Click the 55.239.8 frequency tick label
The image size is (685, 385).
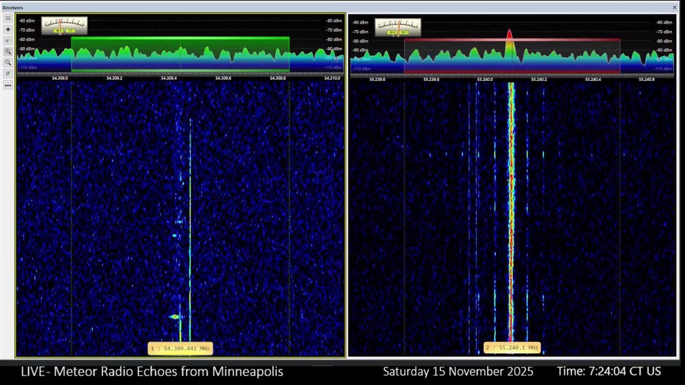pyautogui.click(x=431, y=79)
